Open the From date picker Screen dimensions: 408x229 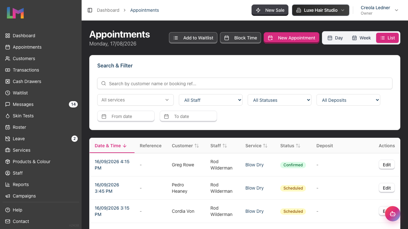(x=126, y=116)
